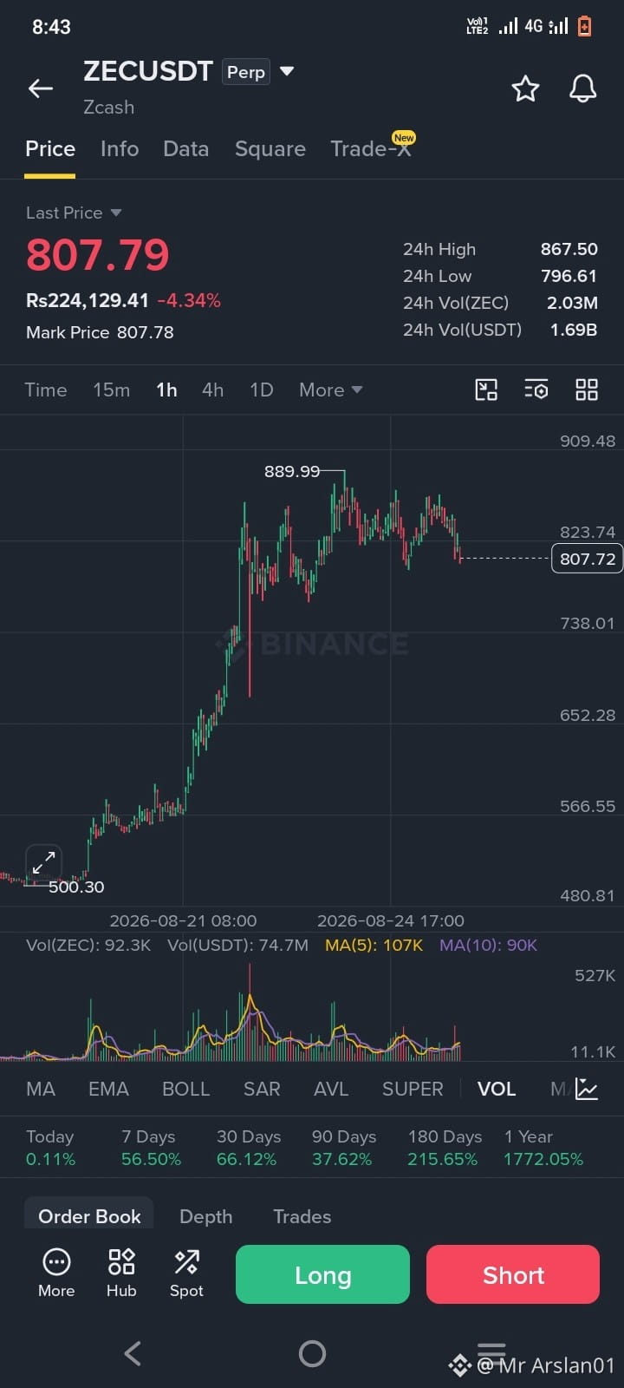This screenshot has height=1388, width=624.
Task: Switch to the Square tab
Action: click(x=270, y=149)
